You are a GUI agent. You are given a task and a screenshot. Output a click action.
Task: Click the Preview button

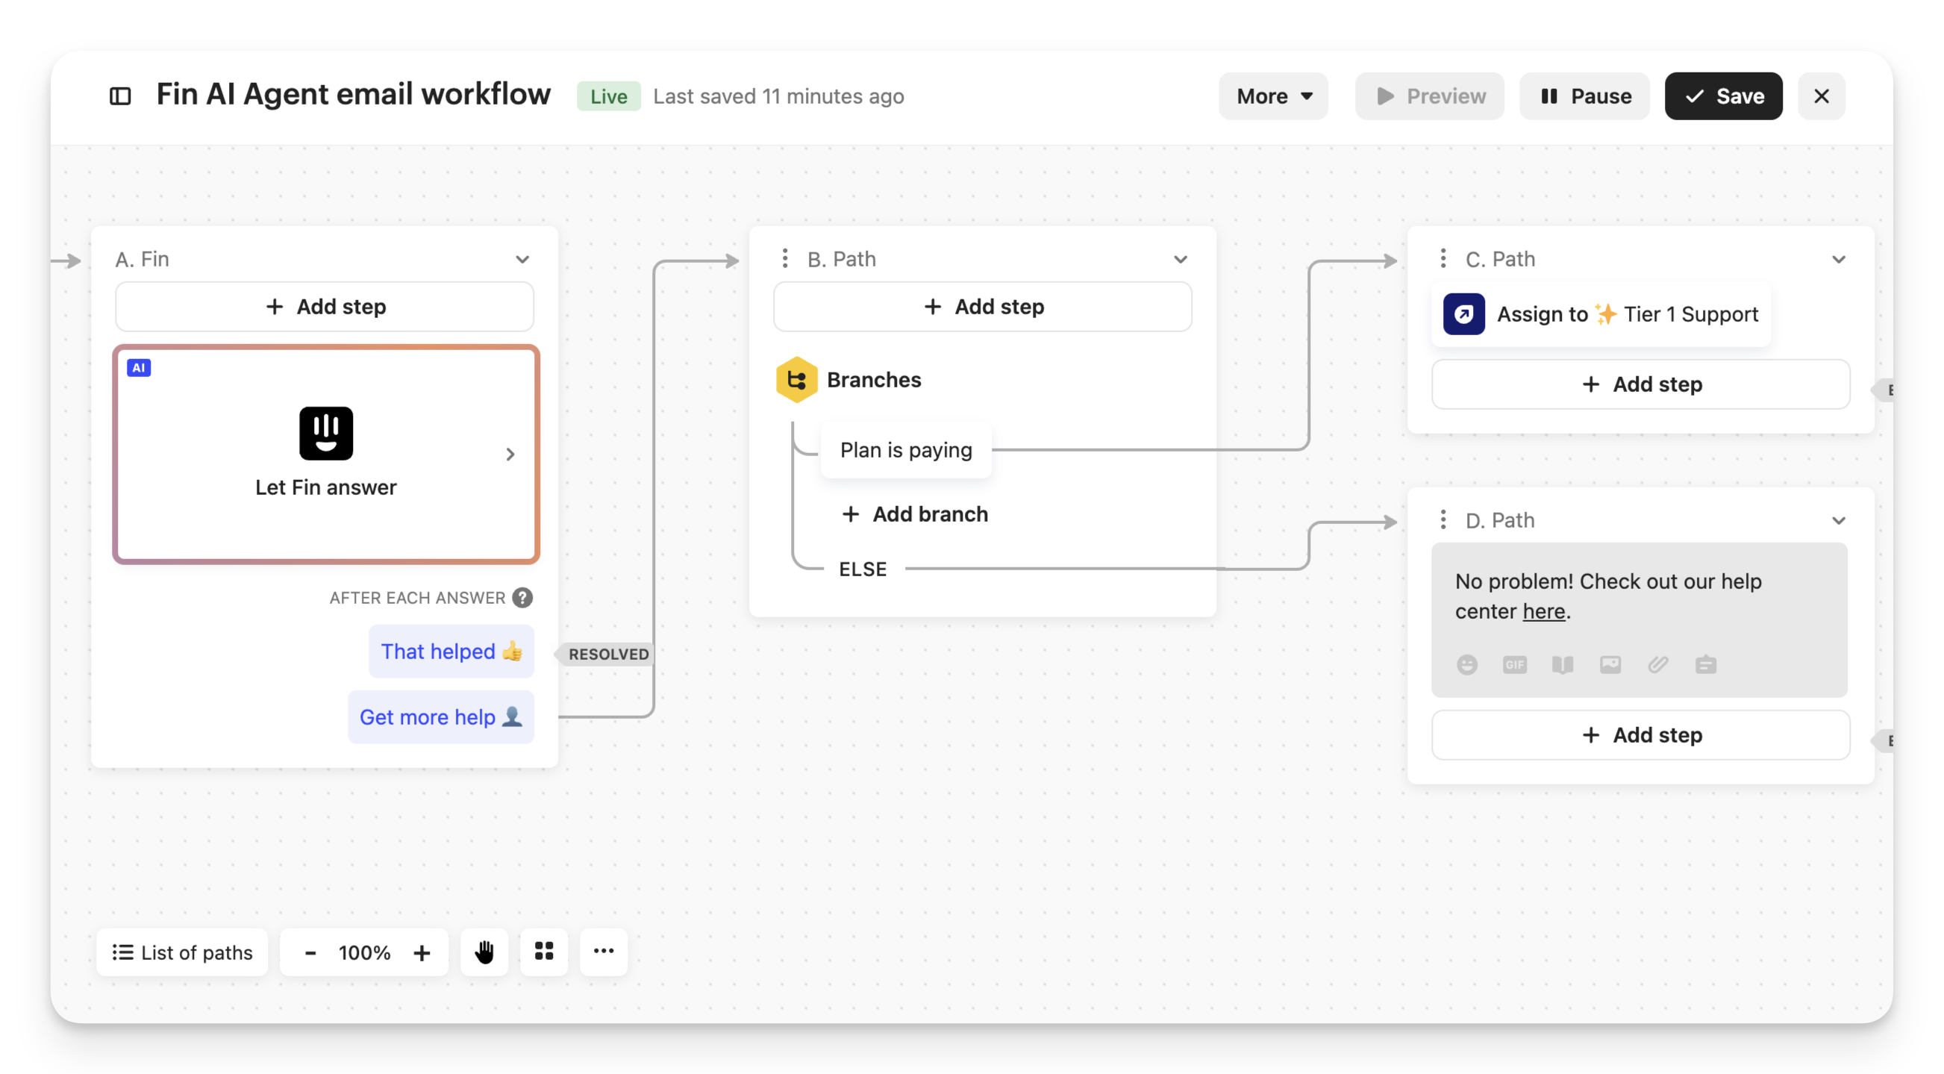coord(1428,96)
